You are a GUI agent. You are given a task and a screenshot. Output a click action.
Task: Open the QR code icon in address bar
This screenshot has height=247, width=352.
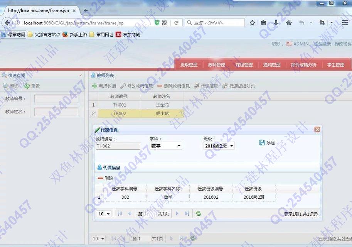(x=165, y=23)
